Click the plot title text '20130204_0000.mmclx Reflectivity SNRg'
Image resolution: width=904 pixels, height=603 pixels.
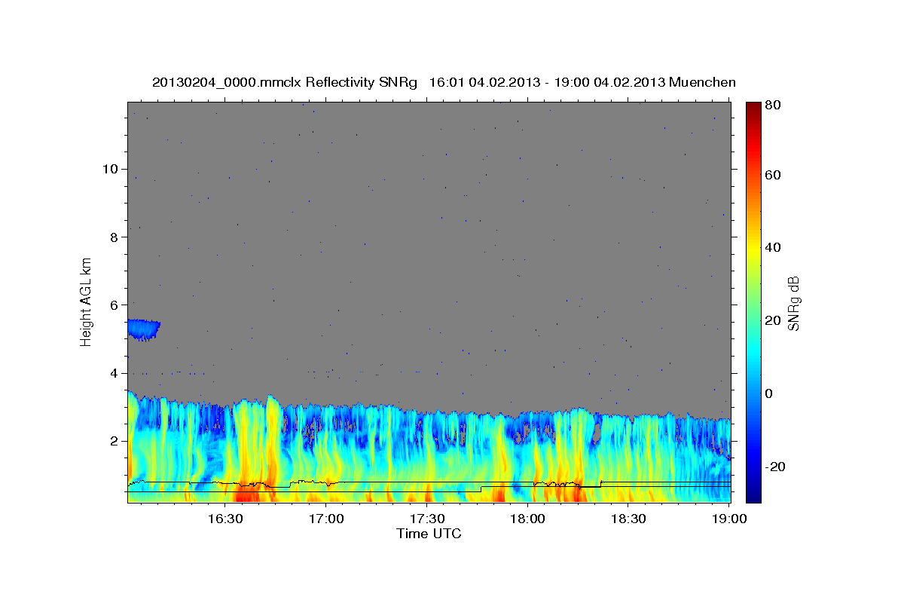[x=284, y=81]
